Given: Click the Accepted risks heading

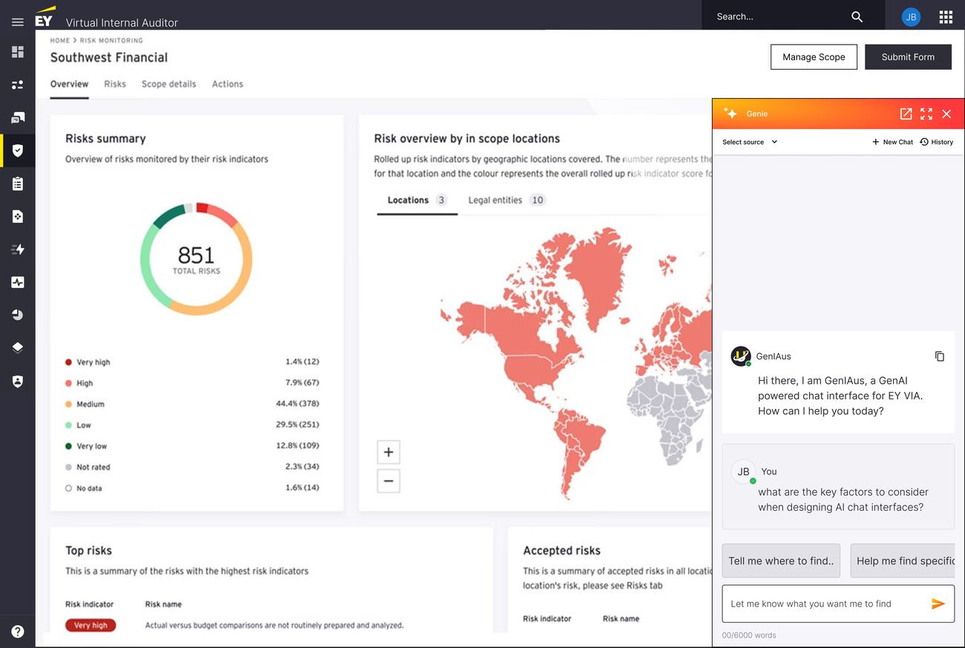Looking at the screenshot, I should (561, 551).
